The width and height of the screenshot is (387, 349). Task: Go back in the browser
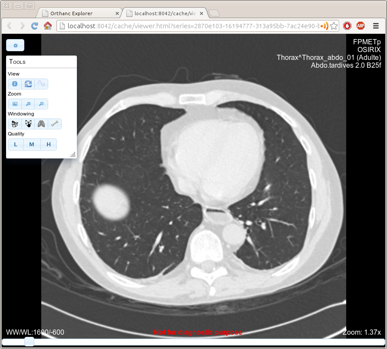[x=10, y=26]
